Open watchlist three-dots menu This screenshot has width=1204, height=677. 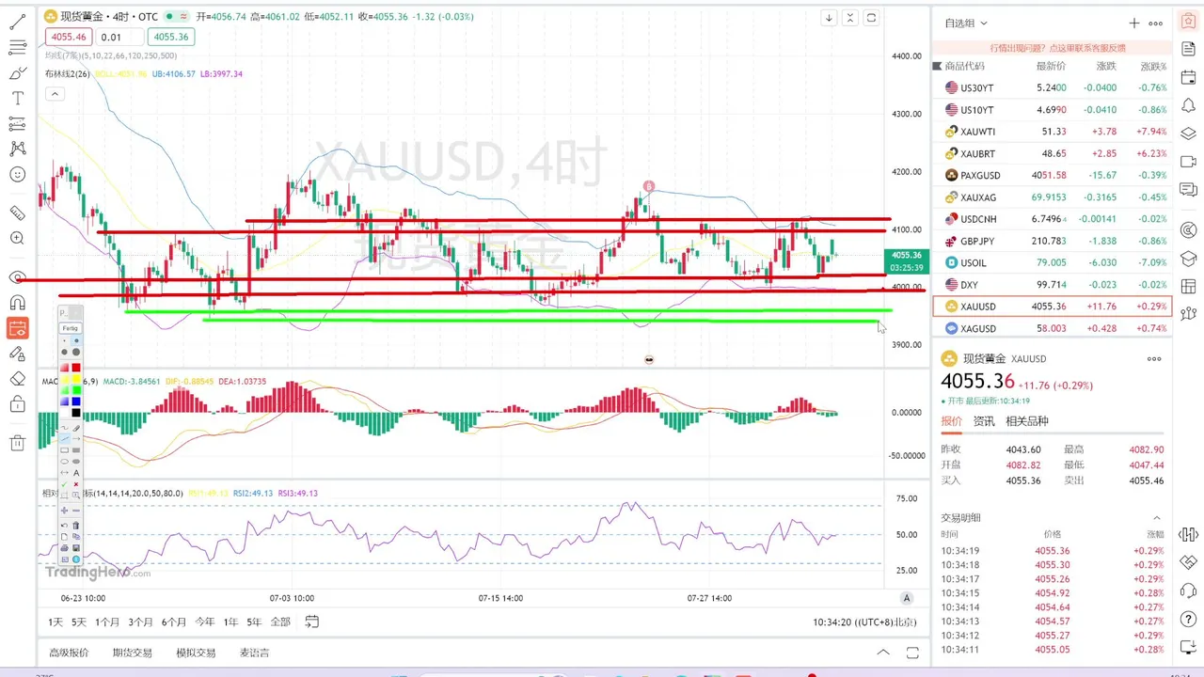tap(1156, 23)
